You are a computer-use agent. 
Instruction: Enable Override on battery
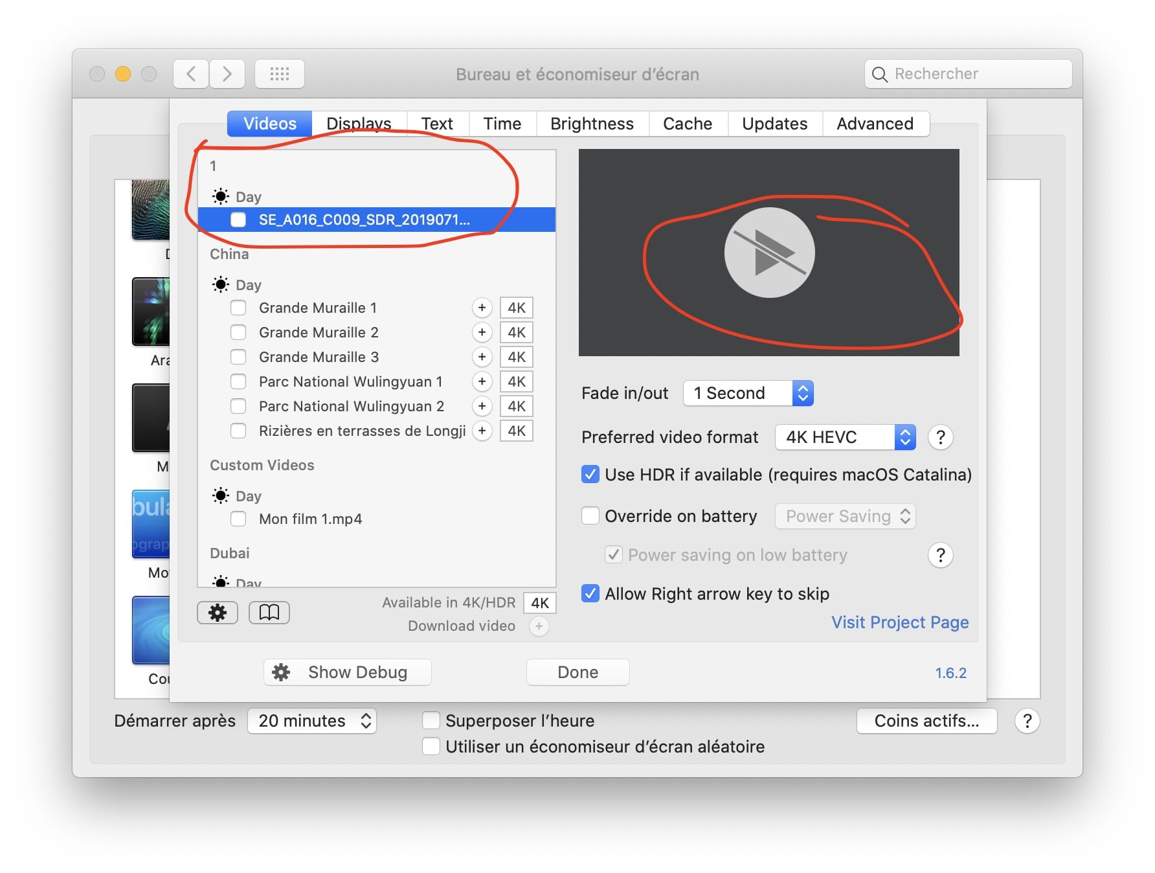[x=590, y=516]
